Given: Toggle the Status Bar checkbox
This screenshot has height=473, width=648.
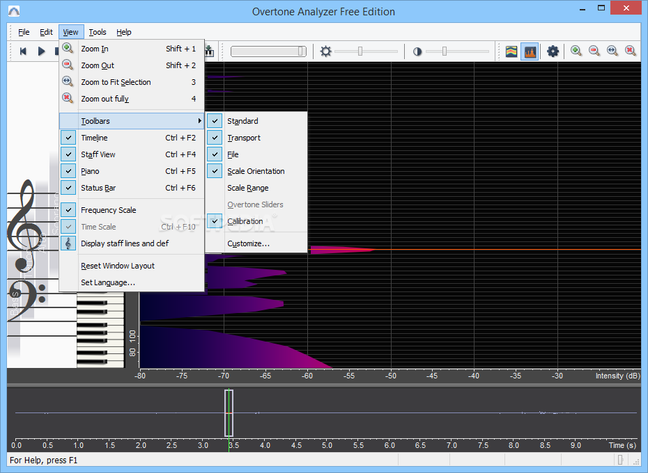Looking at the screenshot, I should pyautogui.click(x=68, y=188).
